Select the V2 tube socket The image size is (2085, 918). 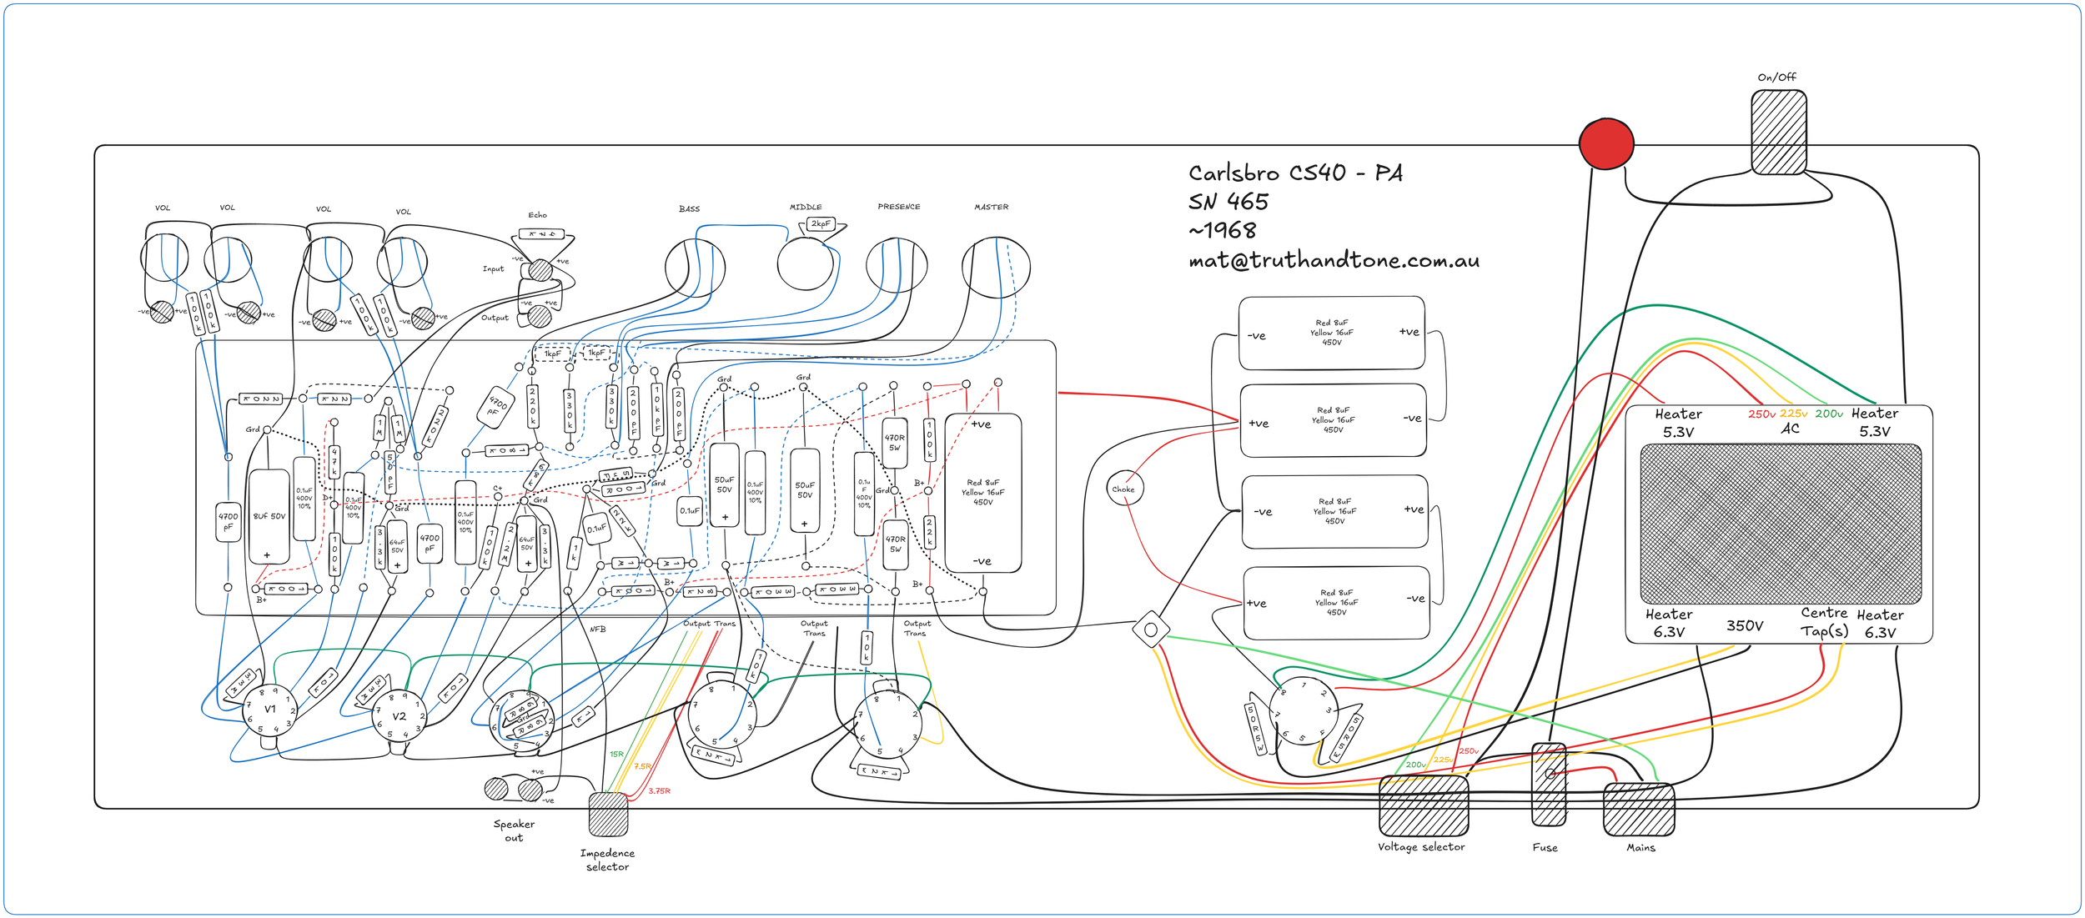(x=399, y=716)
